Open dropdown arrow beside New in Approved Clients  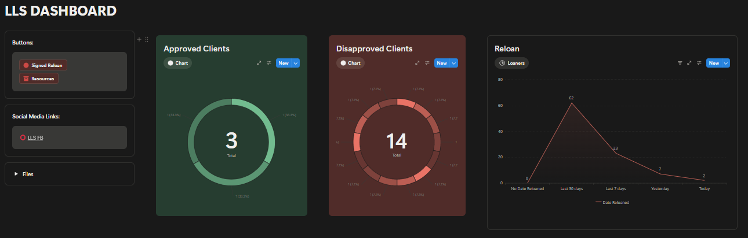(x=296, y=63)
